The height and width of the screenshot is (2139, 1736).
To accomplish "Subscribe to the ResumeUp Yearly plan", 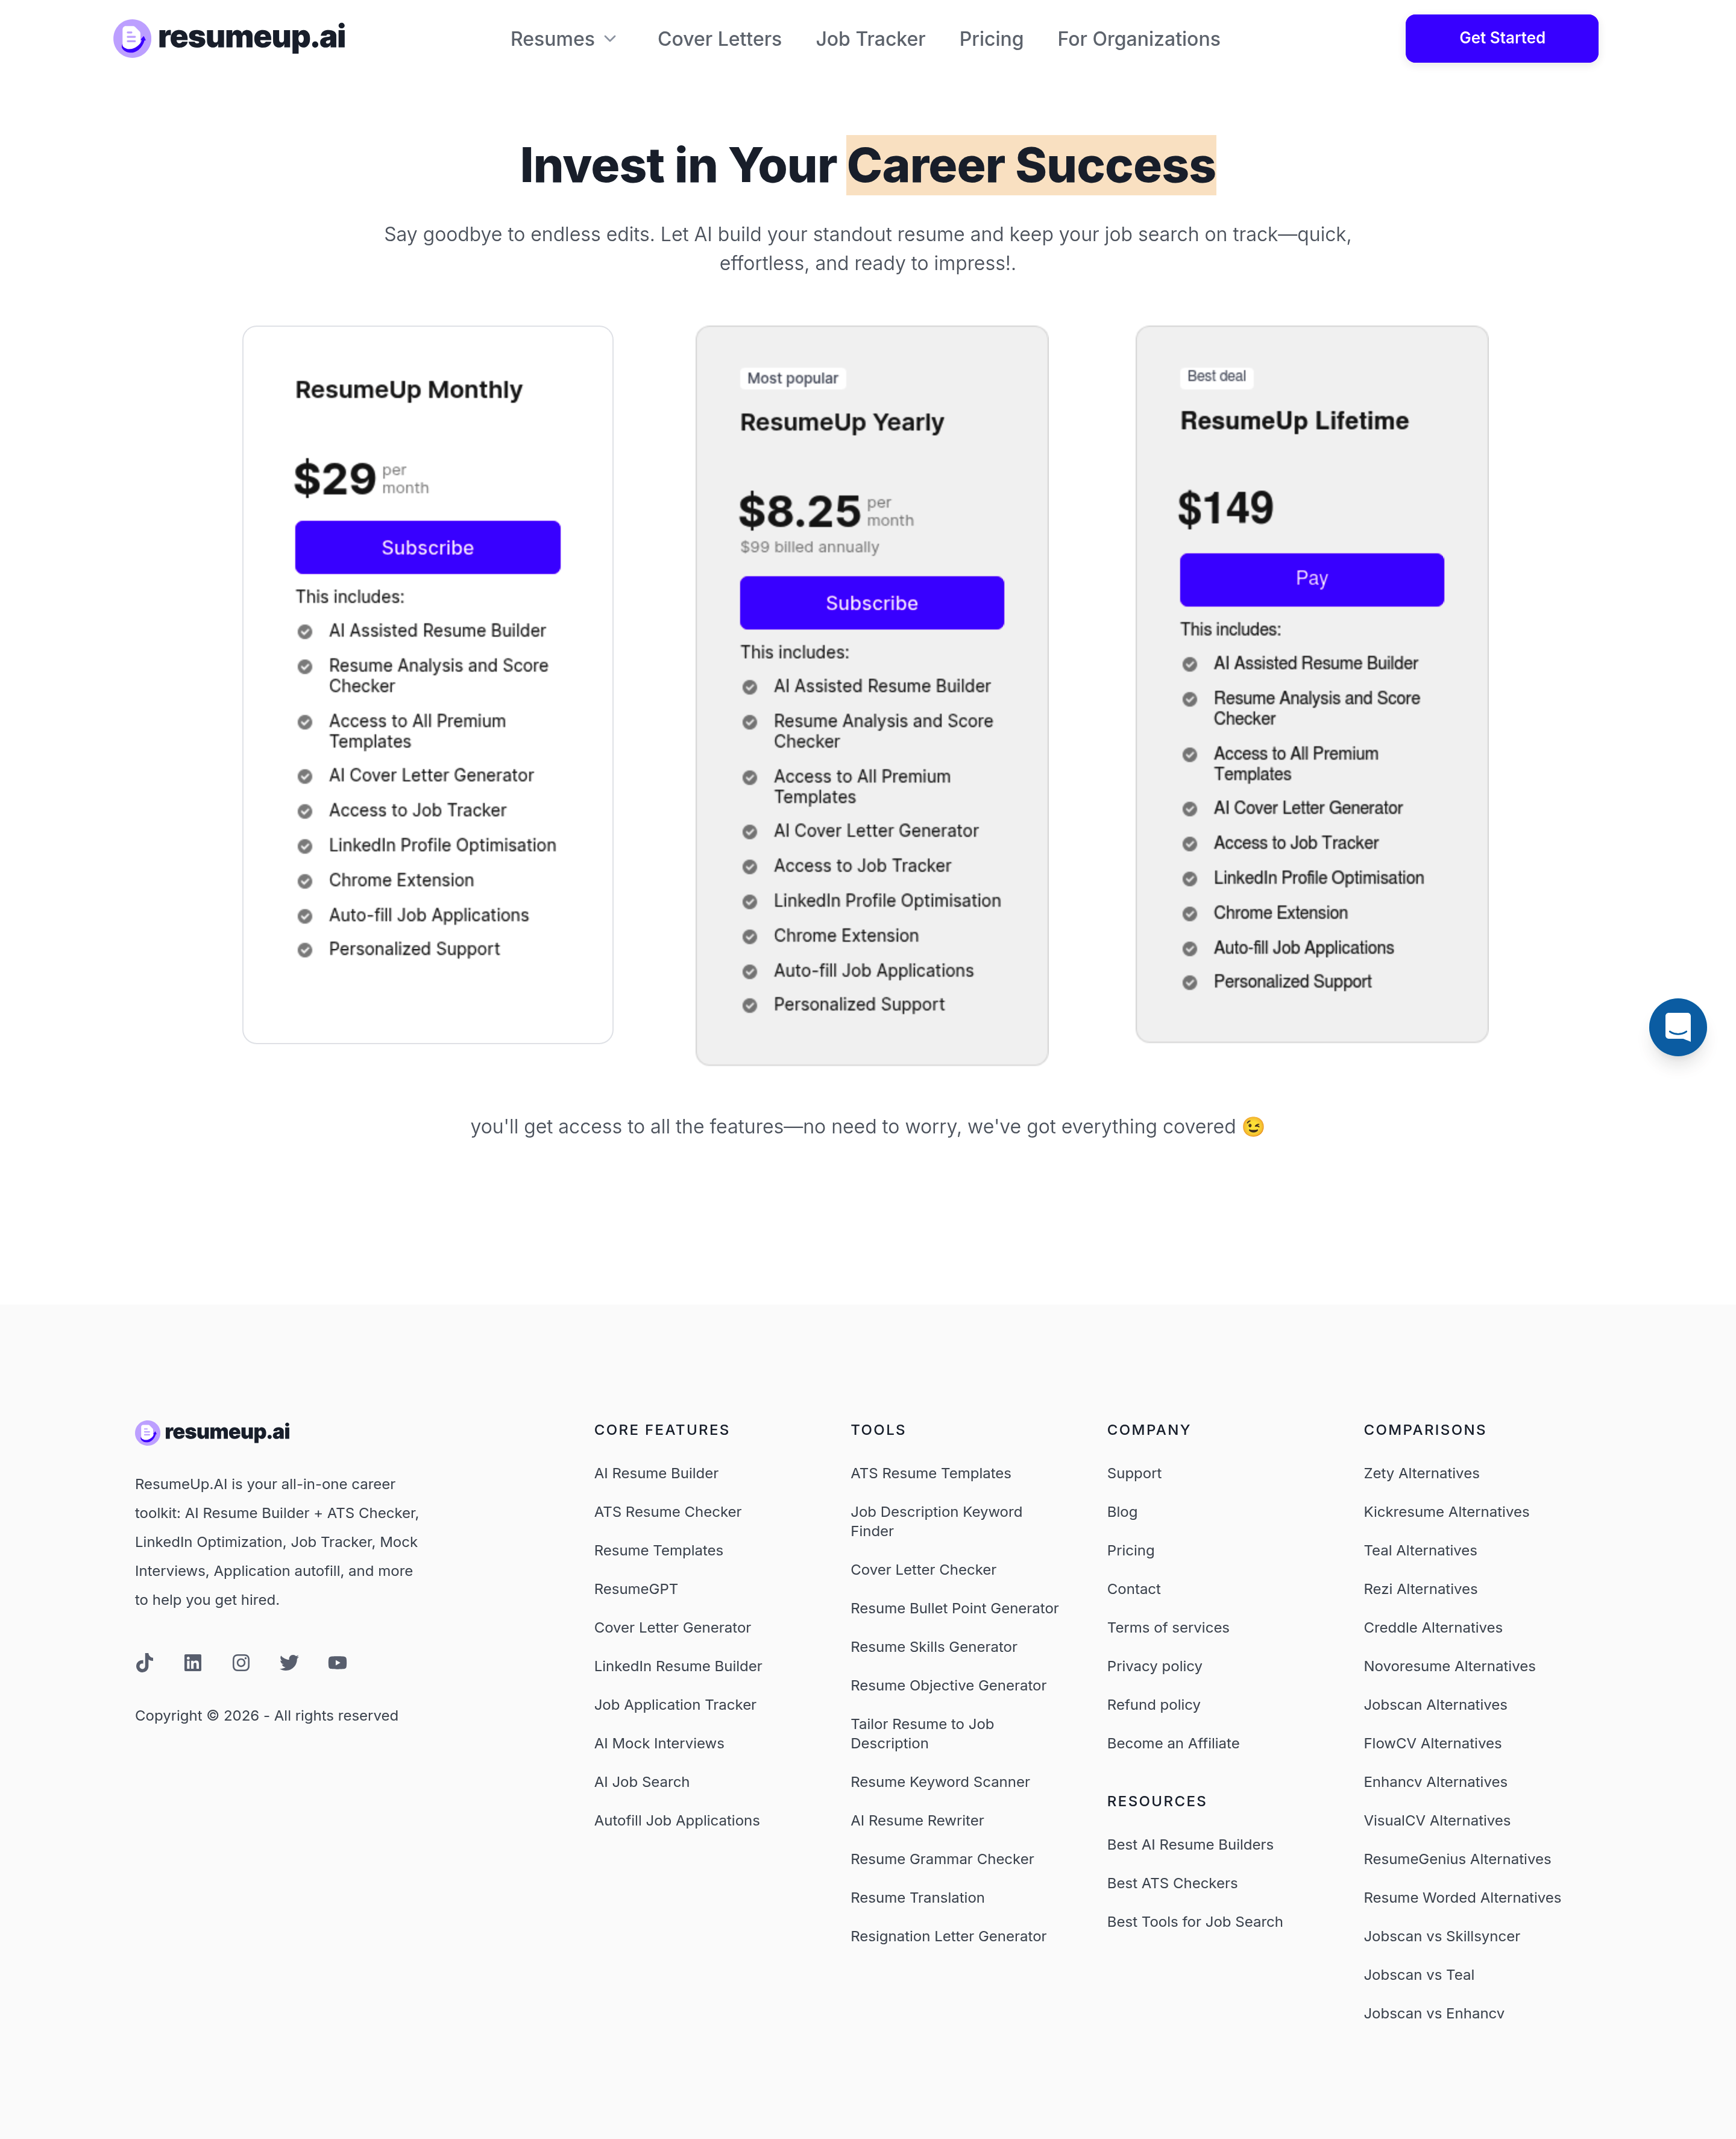I will tap(871, 603).
